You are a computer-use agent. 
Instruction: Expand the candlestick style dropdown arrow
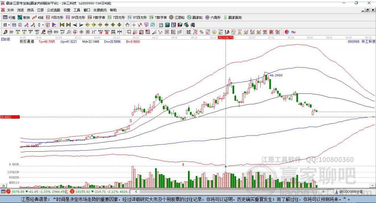coord(43,25)
